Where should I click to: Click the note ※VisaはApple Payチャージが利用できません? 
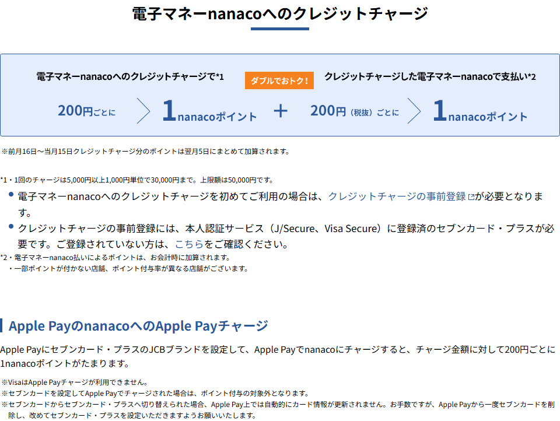[75, 383]
